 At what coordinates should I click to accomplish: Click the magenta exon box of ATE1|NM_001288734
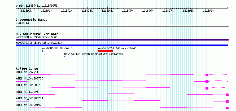(x=228, y=101)
